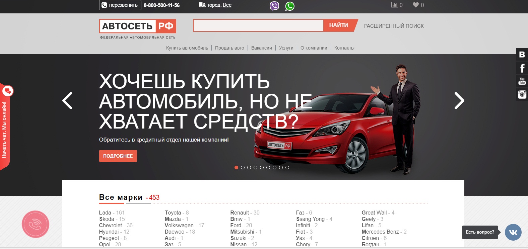Image resolution: width=528 pixels, height=249 pixels.
Task: Select the fourth slider dot
Action: click(x=255, y=167)
